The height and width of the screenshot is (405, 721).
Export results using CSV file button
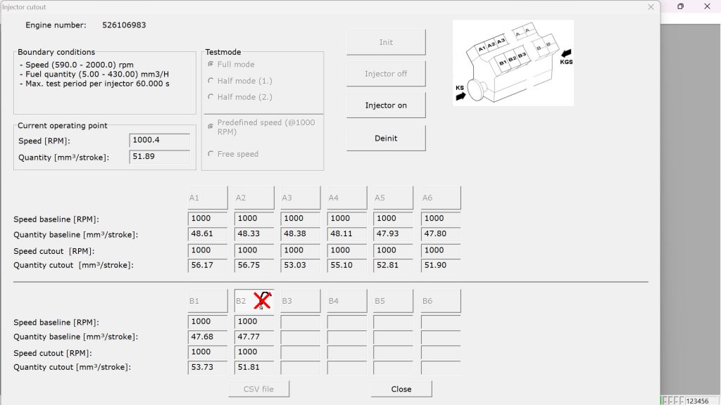click(x=258, y=389)
